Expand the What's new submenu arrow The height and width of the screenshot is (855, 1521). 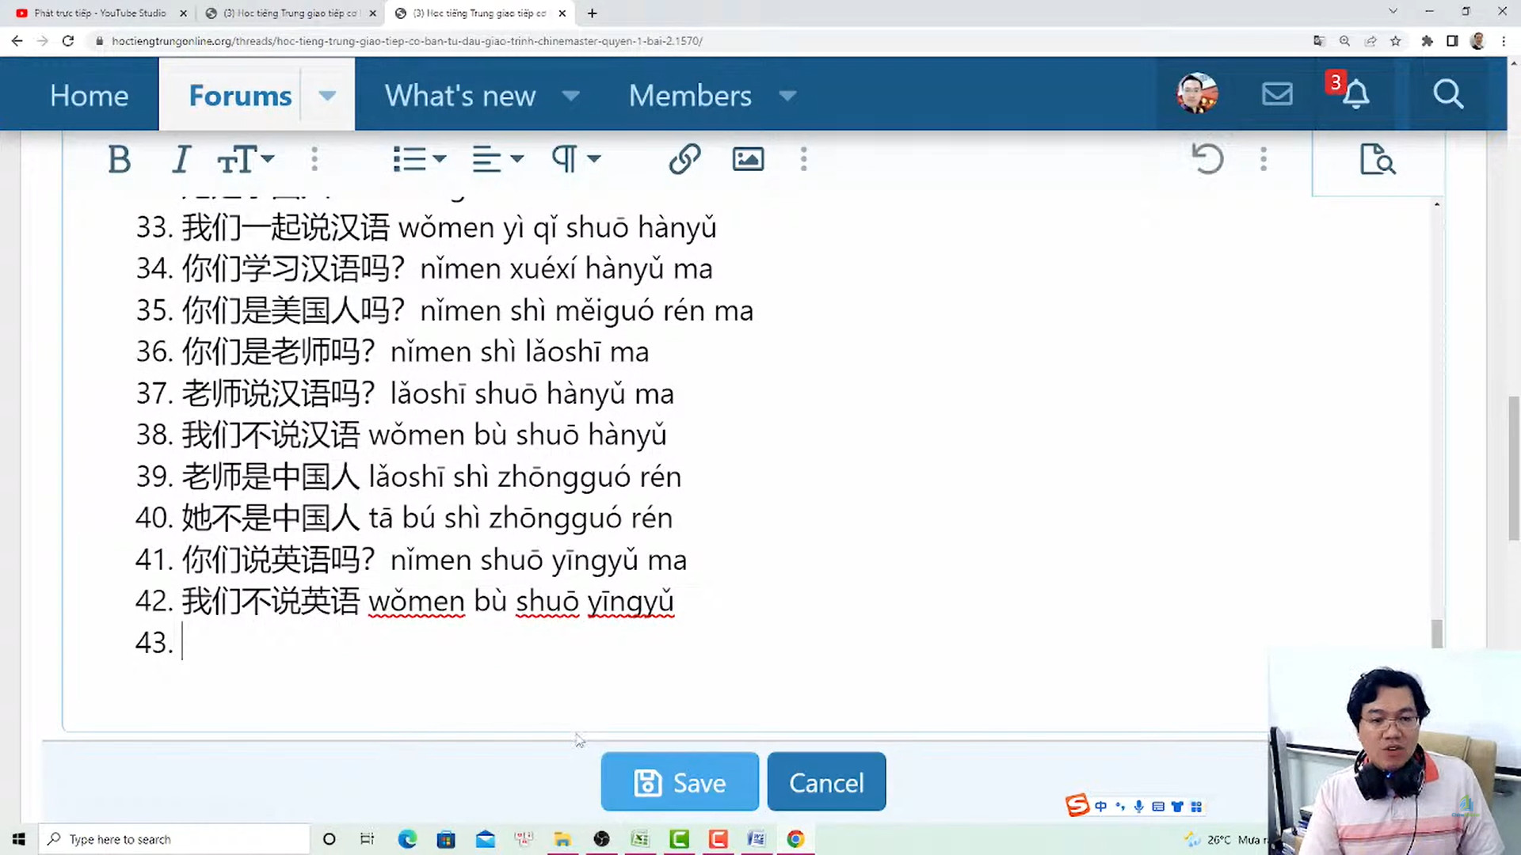click(571, 96)
